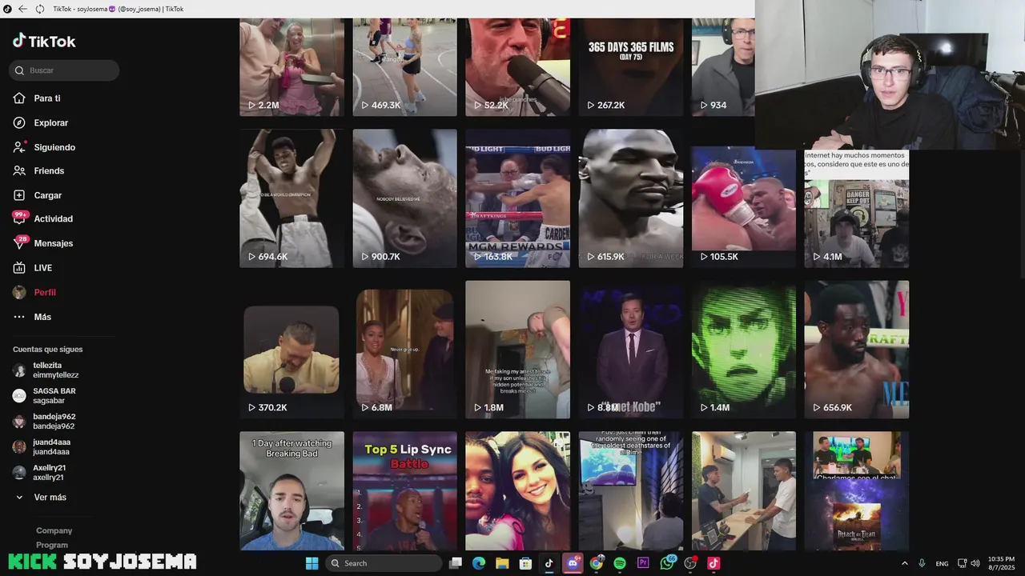
Task: Open the ENG language switcher
Action: click(943, 563)
